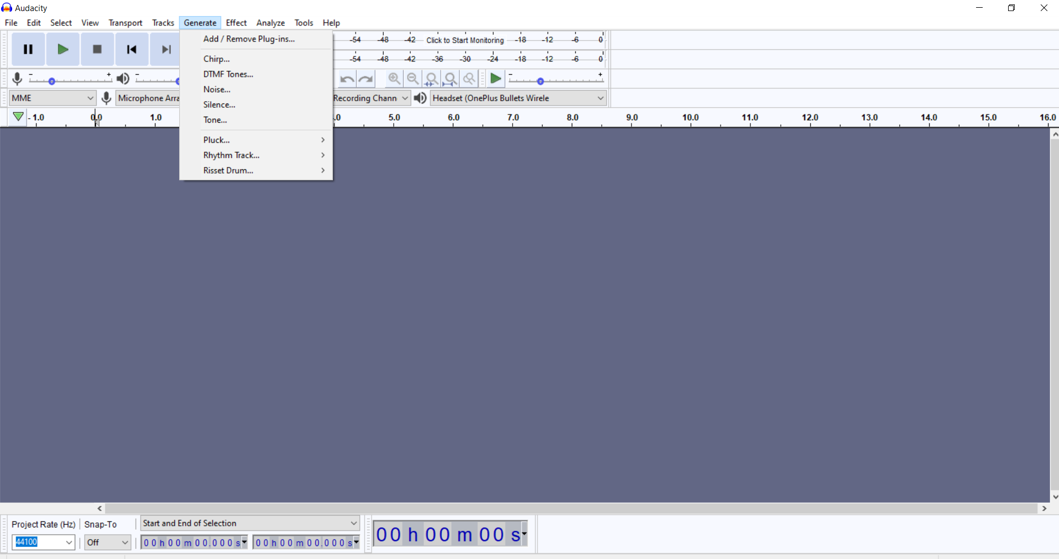1059x559 pixels.
Task: Open the Tools menu
Action: tap(304, 23)
